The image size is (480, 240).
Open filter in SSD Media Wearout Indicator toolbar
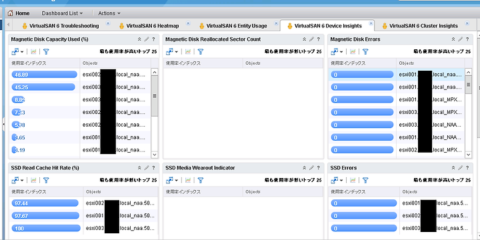200,180
